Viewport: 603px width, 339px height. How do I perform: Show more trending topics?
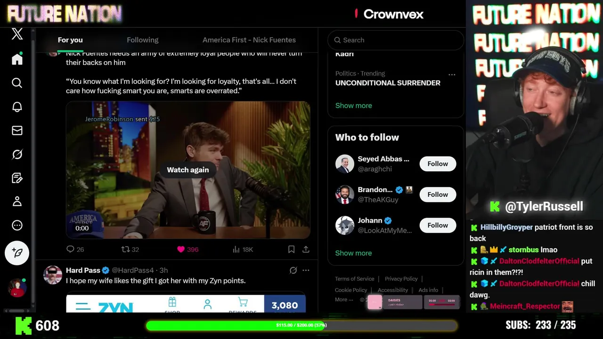[x=353, y=105]
